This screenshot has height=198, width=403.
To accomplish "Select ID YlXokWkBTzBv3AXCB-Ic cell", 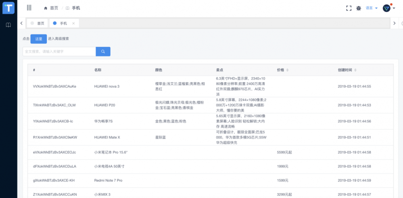I will [53, 121].
